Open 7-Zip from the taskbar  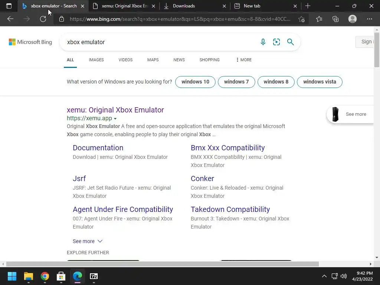pos(94,276)
